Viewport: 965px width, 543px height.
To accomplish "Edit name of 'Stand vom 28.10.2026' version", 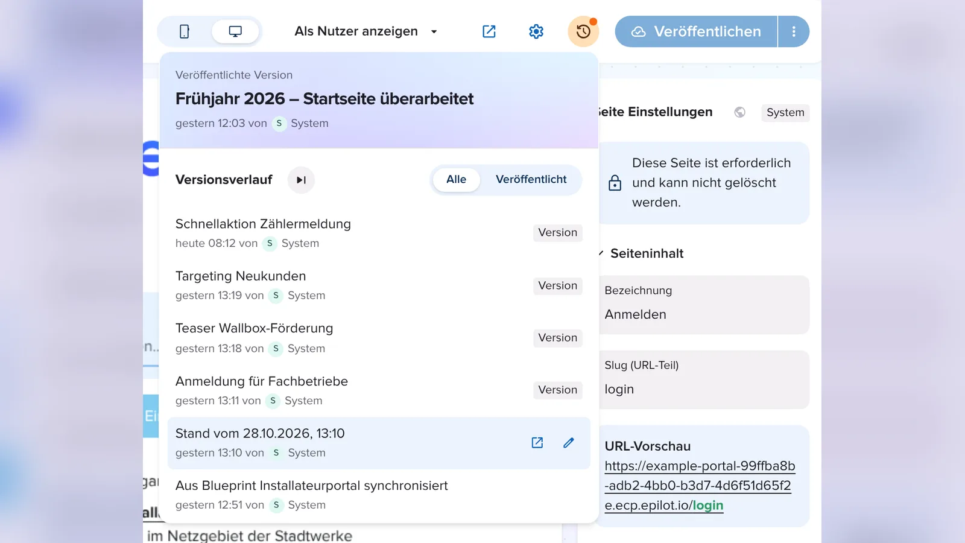I will pyautogui.click(x=569, y=443).
